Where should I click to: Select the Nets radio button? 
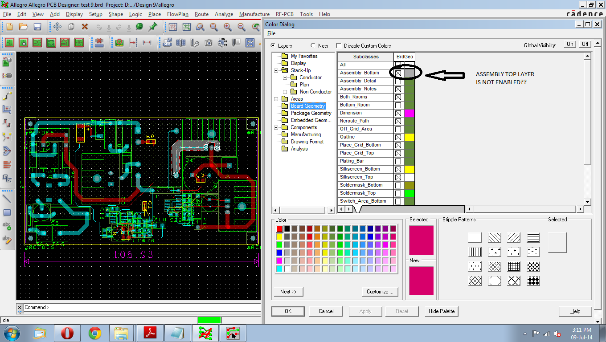[x=313, y=45]
